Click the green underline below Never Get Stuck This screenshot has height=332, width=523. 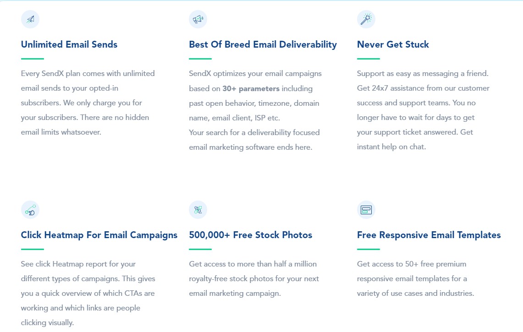pos(368,59)
